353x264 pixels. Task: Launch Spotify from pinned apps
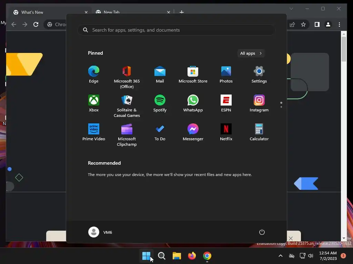160,103
